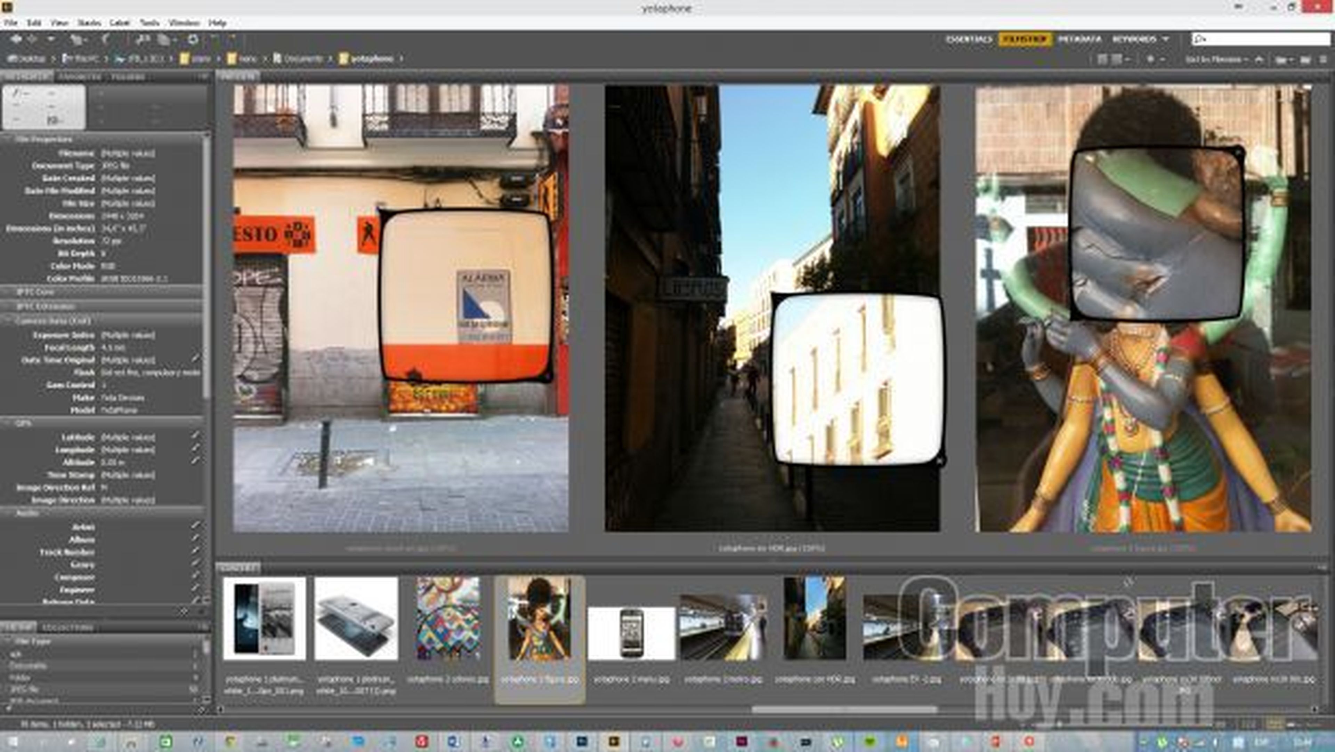Click the get photos from camera icon

pos(143,39)
